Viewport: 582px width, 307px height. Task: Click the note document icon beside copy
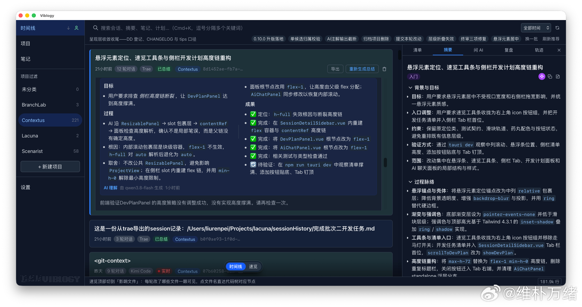[558, 76]
